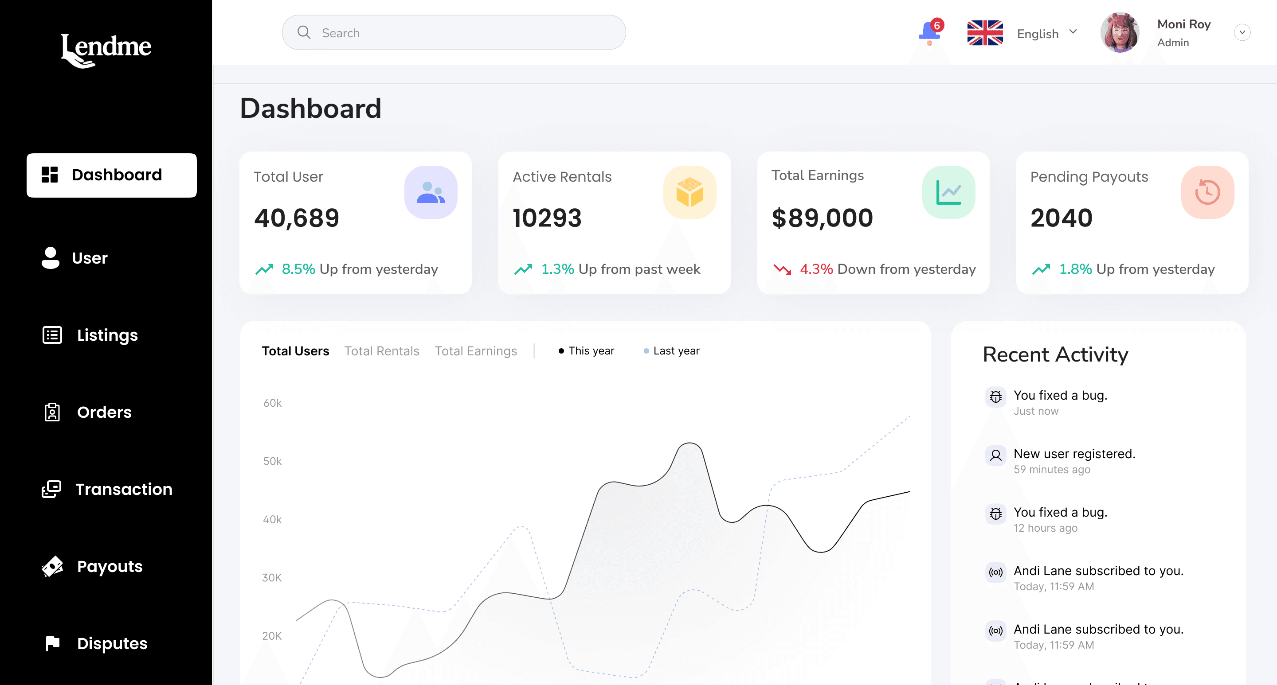
Task: Switch to the Total Earnings chart tab
Action: click(475, 350)
